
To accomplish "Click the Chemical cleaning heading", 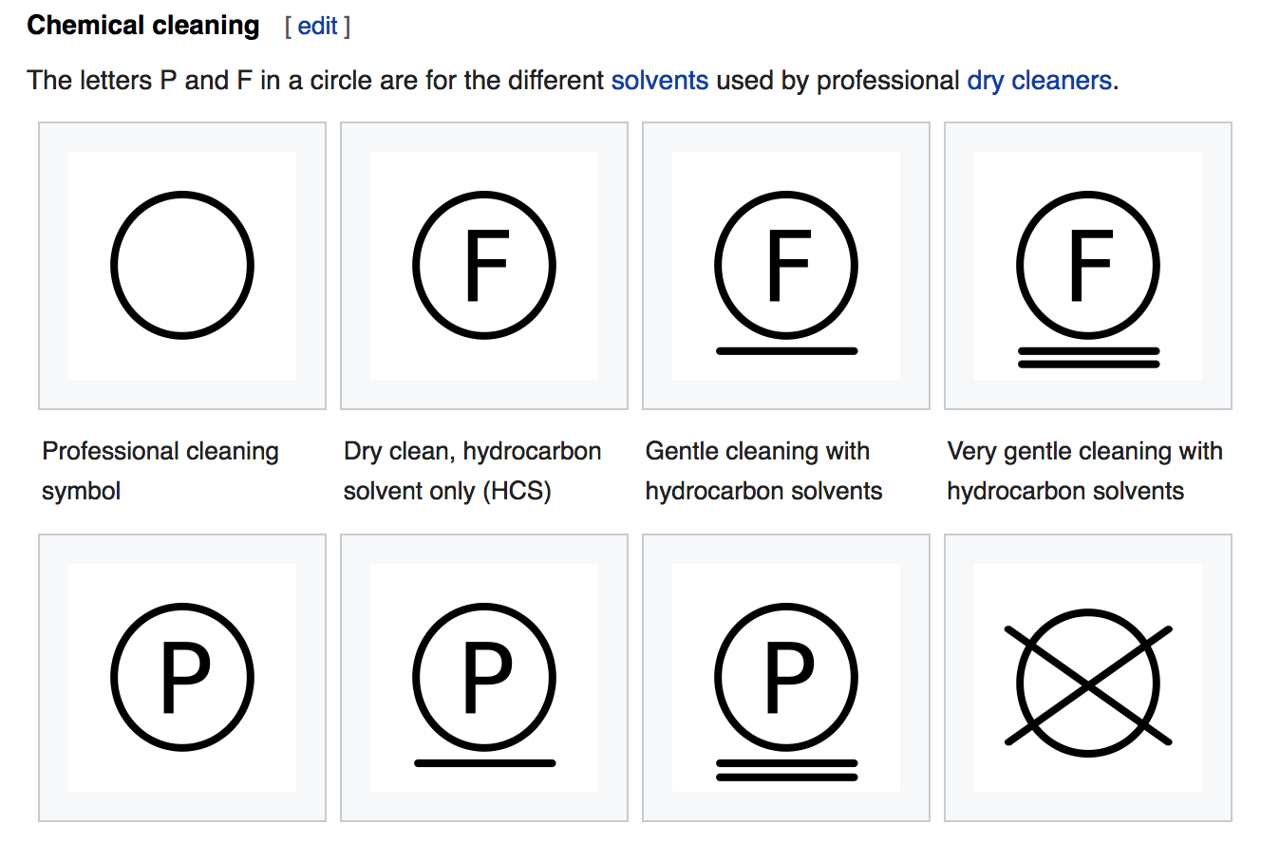I will click(143, 26).
